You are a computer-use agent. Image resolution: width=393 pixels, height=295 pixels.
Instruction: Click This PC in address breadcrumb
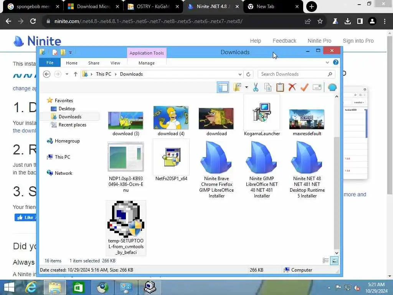click(104, 74)
